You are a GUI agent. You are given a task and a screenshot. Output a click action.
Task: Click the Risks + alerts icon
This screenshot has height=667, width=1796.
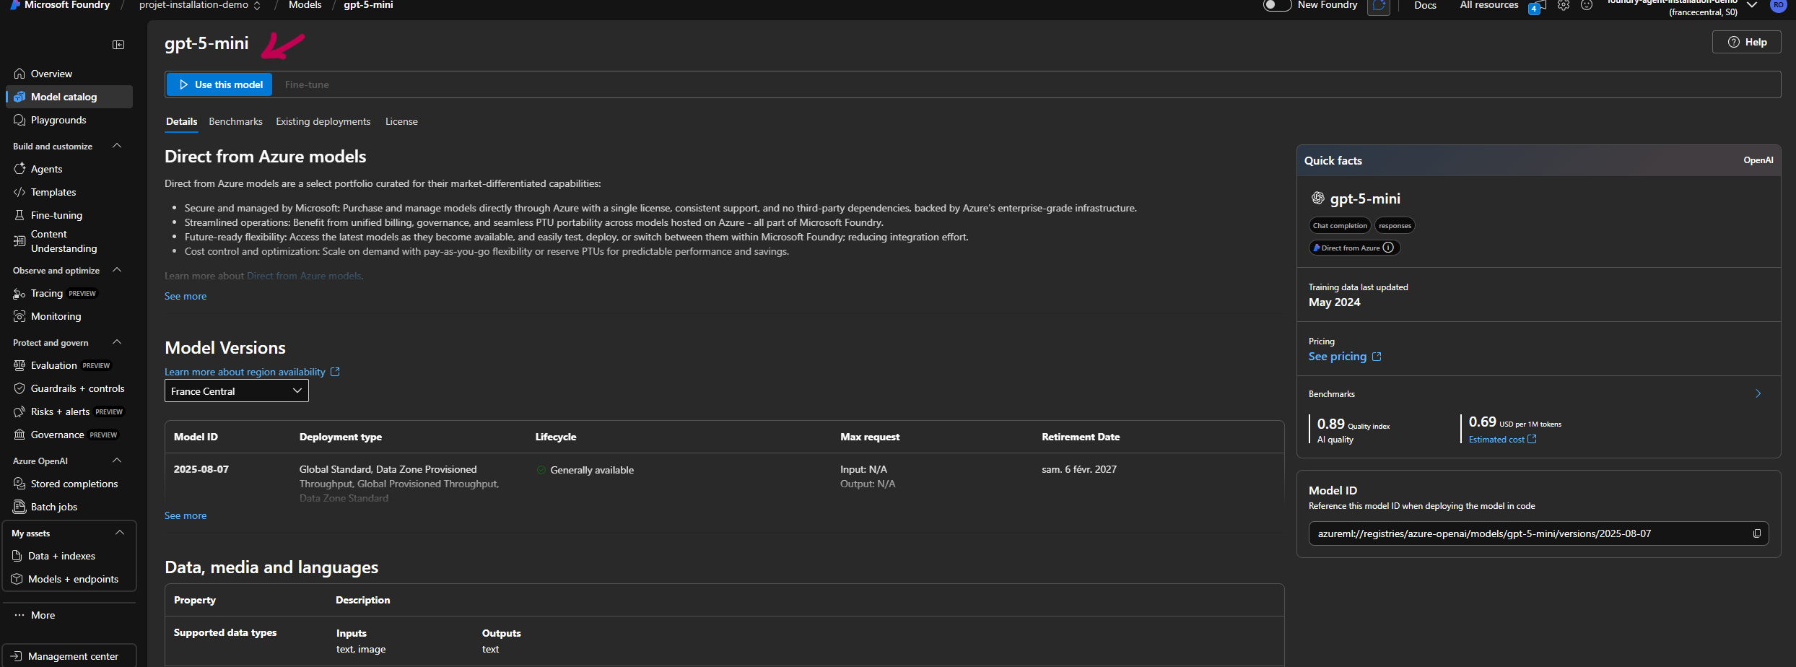tap(19, 411)
